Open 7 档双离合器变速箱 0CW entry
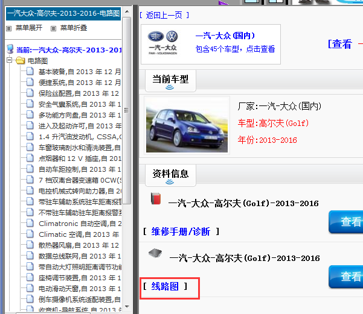Screen dimensions: 363x314 tap(80, 180)
